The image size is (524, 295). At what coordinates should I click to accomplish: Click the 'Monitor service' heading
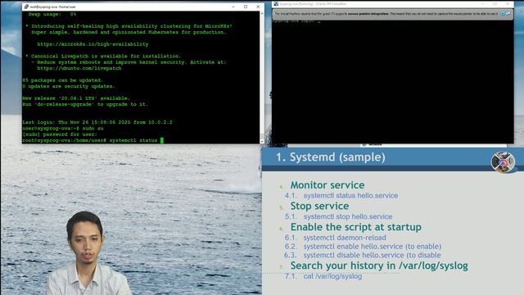tap(327, 185)
